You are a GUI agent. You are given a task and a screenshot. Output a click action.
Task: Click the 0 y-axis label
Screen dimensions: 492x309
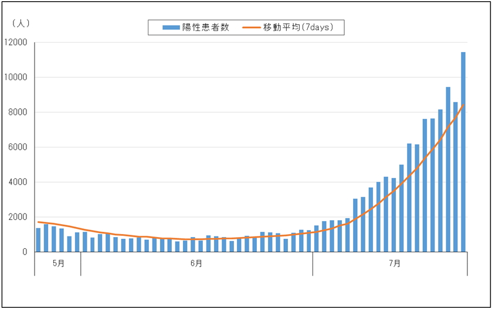pos(25,252)
